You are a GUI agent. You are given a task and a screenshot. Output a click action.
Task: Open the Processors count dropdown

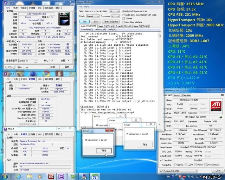coord(115,17)
